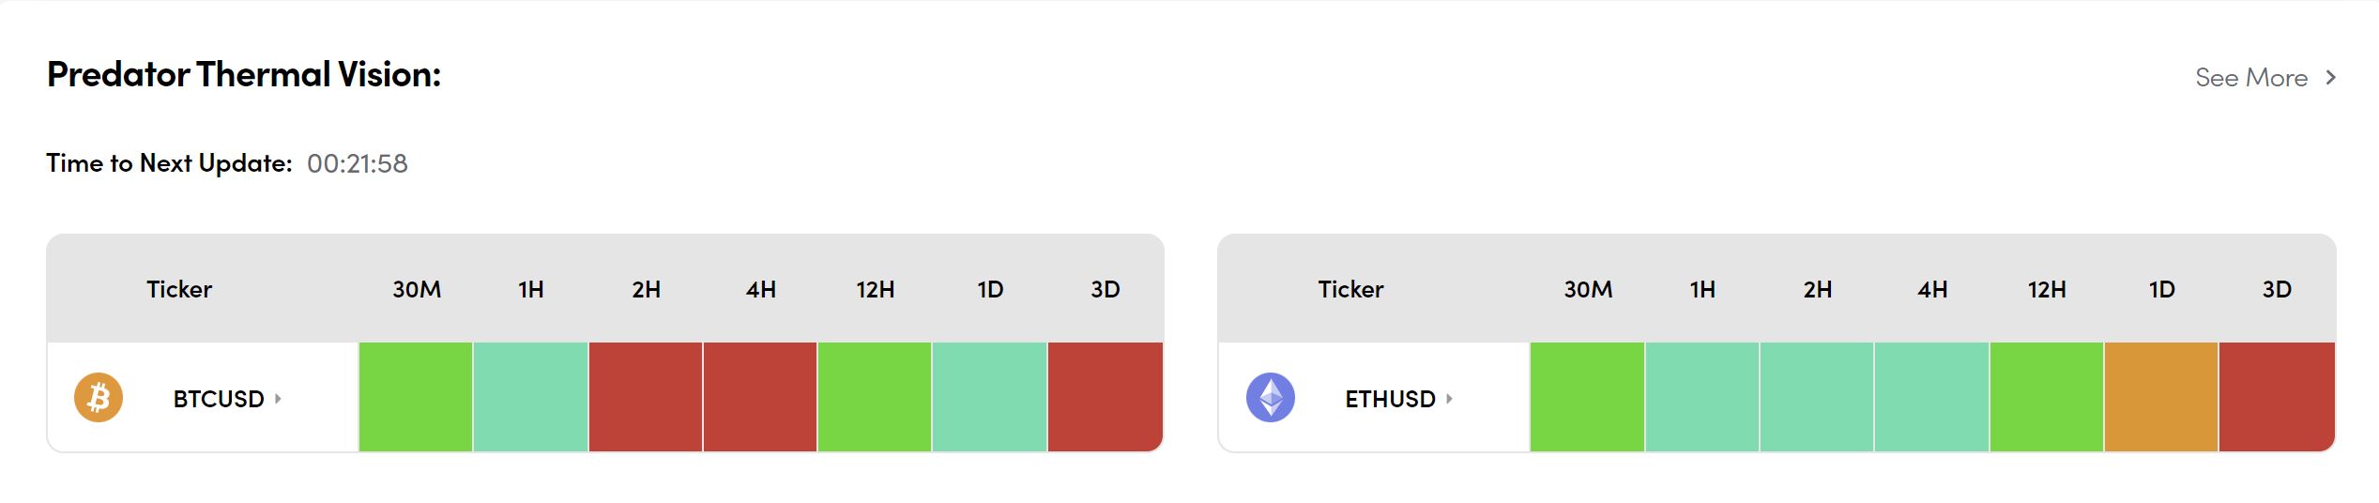The width and height of the screenshot is (2379, 503).
Task: Click the 12H column header in ETH table
Action: (2046, 289)
